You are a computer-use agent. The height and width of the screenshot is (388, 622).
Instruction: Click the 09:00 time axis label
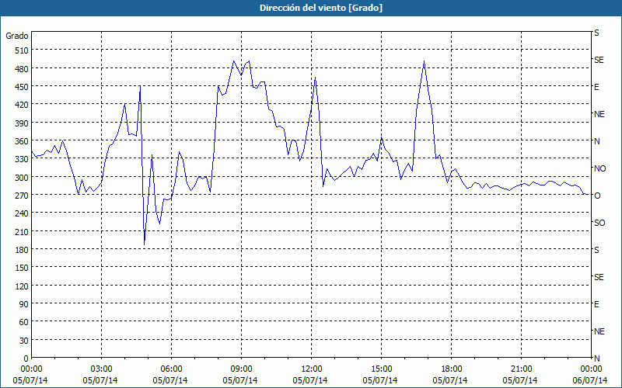[x=241, y=369]
